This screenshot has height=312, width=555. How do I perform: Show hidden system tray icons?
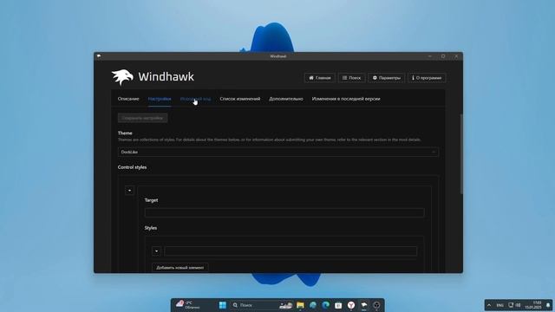(x=489, y=305)
